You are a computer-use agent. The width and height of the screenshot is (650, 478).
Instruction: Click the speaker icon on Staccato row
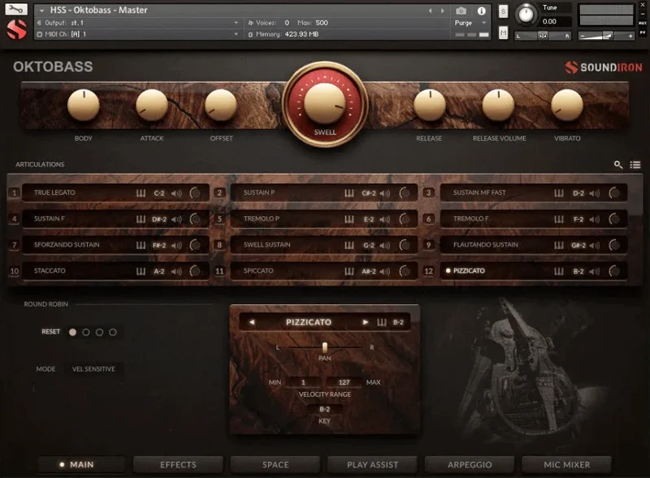176,271
